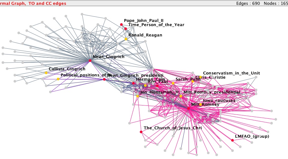Select the Sarah_Palin yellow node
Screen dimensions: 288x159
click(173, 83)
